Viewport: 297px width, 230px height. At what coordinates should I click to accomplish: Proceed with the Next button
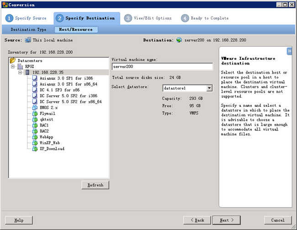[227, 220]
